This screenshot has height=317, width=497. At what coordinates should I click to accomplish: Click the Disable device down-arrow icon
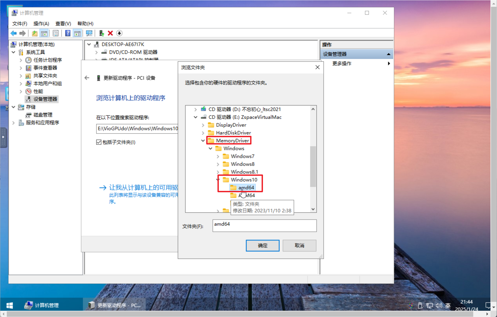(119, 33)
